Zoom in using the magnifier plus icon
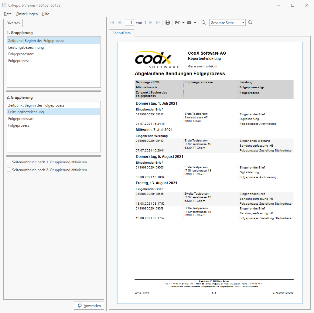This screenshot has height=313, width=314. coord(250,22)
